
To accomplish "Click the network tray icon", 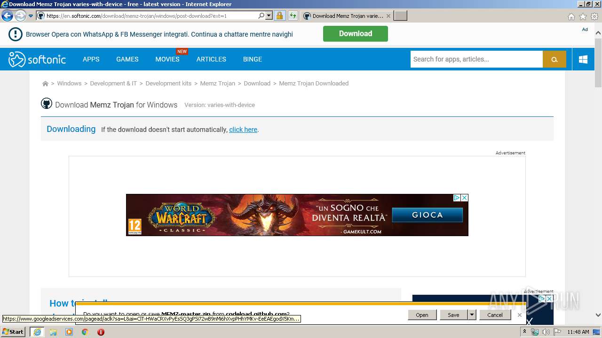I will [535, 332].
